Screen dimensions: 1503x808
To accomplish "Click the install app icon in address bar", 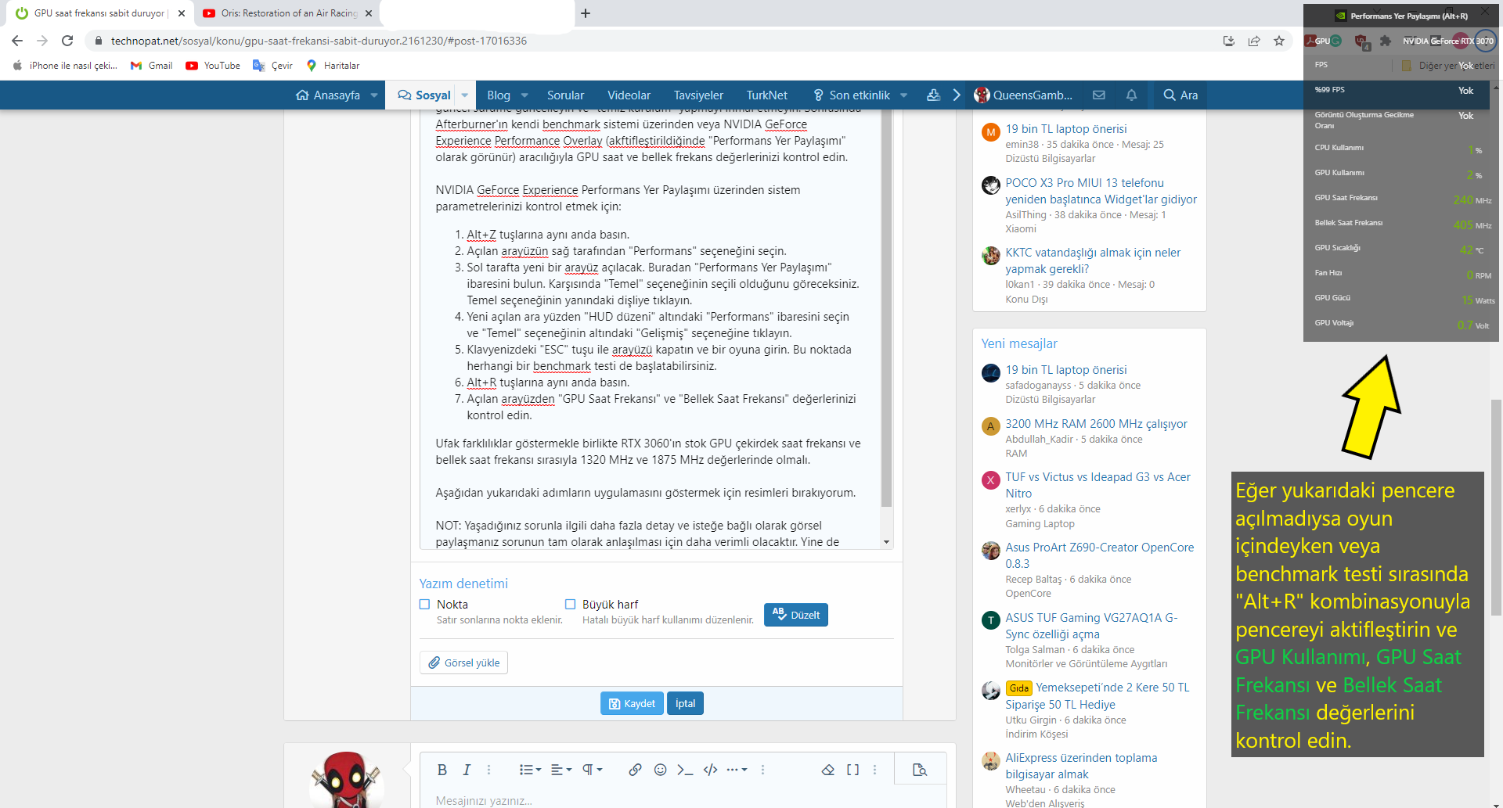I will tap(1229, 41).
